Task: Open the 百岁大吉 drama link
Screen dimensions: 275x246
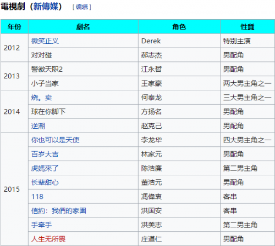Action: click(45, 154)
